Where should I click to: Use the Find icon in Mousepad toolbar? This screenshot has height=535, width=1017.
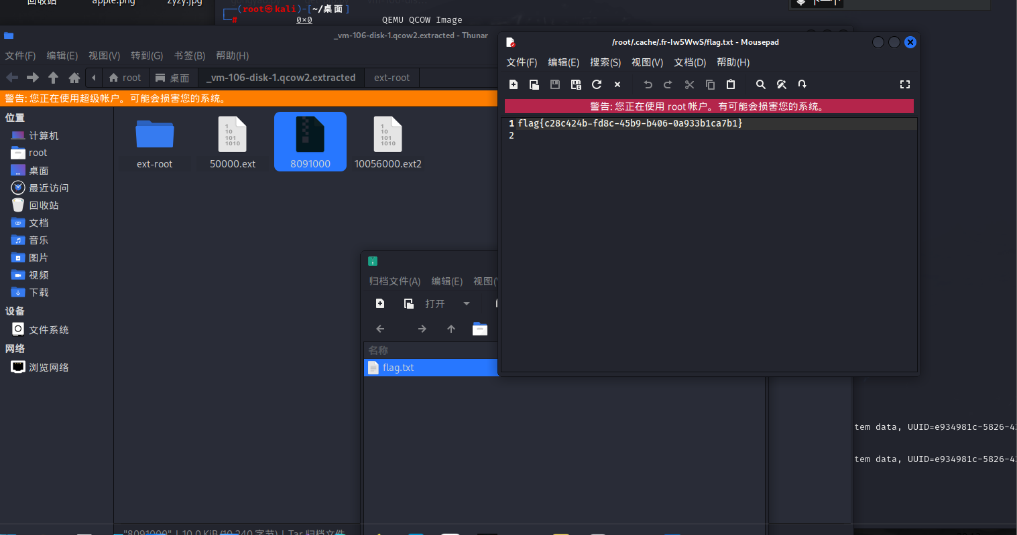click(x=760, y=84)
